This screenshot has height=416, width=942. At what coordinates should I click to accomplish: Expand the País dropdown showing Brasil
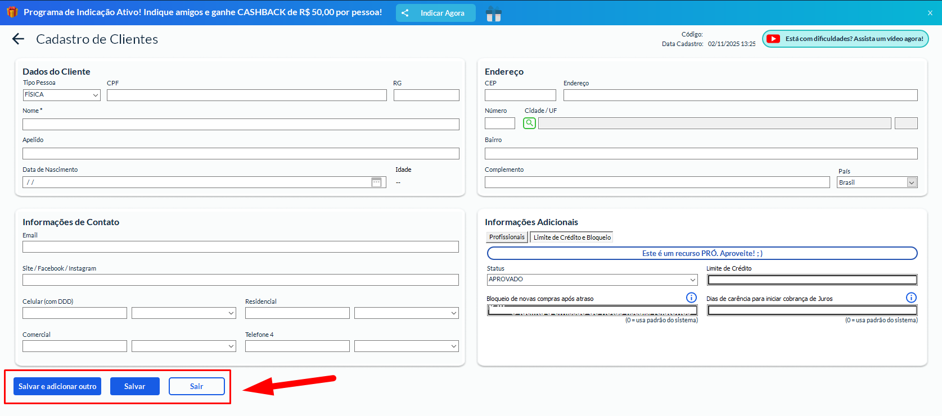coord(877,182)
